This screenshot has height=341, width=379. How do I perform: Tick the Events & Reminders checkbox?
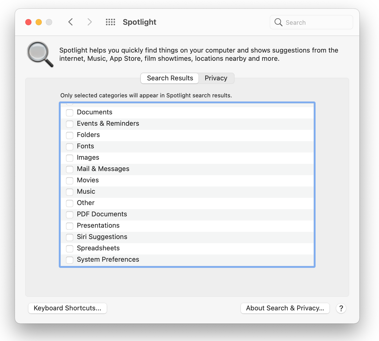pyautogui.click(x=70, y=124)
